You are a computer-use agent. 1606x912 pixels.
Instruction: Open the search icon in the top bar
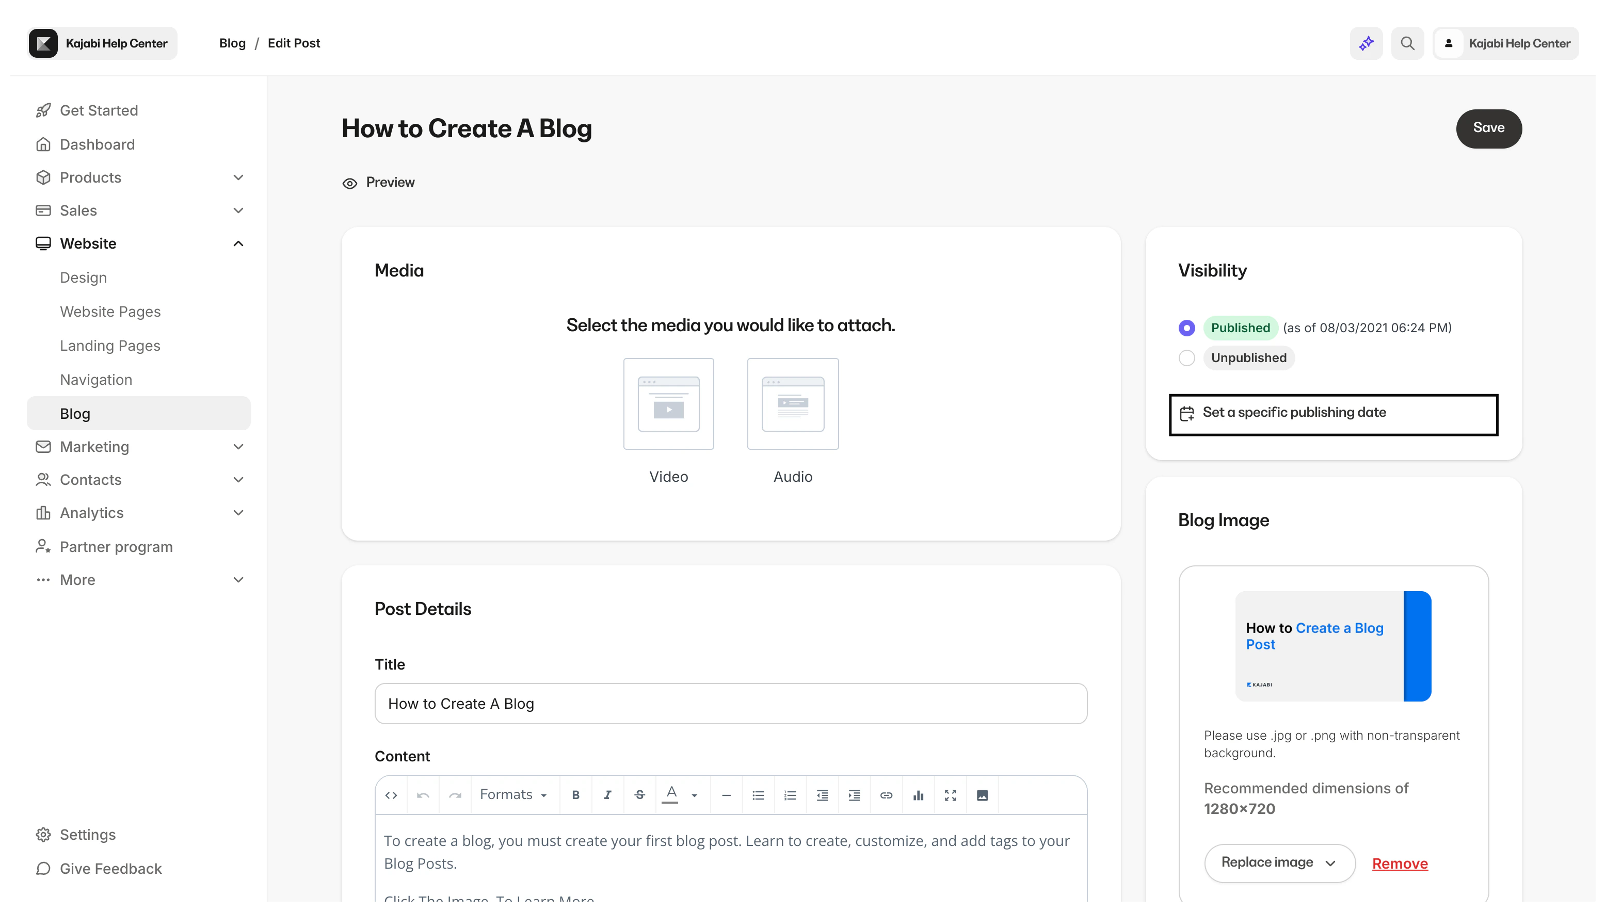1407,43
